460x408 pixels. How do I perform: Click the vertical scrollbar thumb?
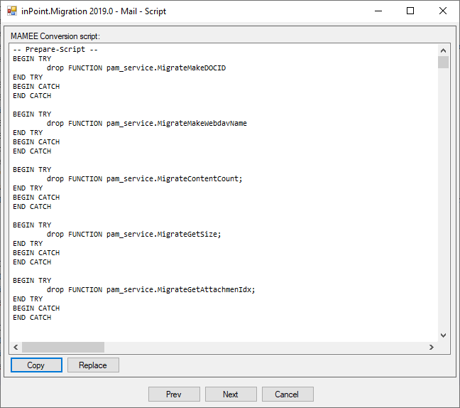443,63
